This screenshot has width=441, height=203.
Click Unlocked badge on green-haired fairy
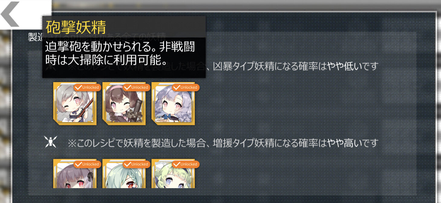point(185,164)
